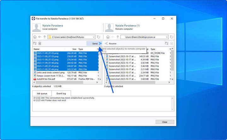Select remote screenshot sized 2.21 MB
Image resolution: width=227 pixels, height=140 pixels.
[122, 69]
